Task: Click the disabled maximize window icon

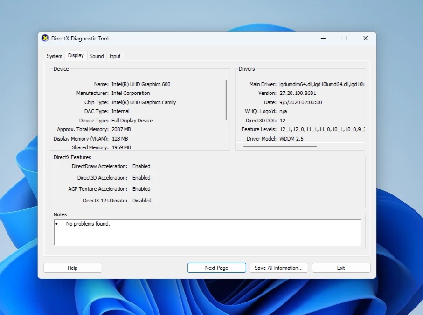Action: coord(344,38)
